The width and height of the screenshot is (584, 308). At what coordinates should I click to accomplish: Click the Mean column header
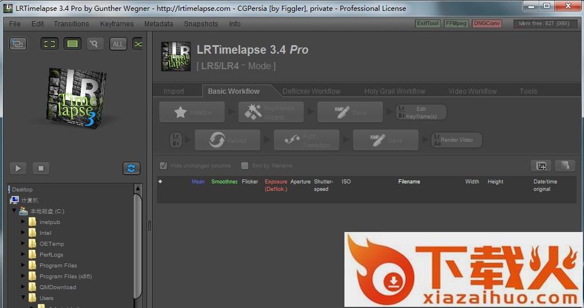click(198, 182)
